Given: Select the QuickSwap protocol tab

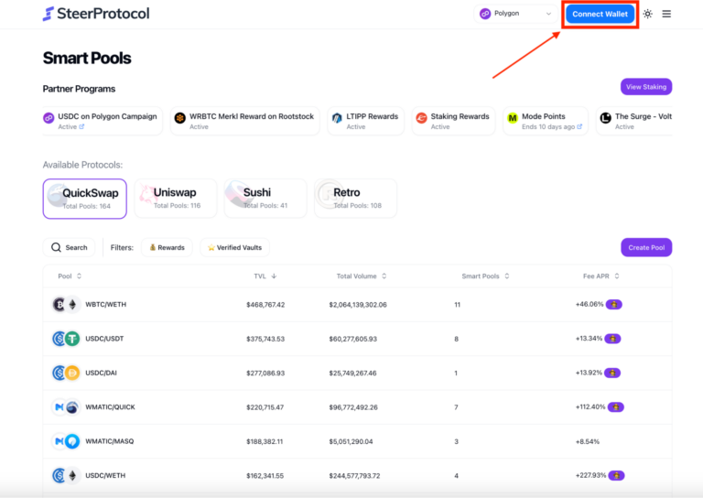Looking at the screenshot, I should [84, 198].
